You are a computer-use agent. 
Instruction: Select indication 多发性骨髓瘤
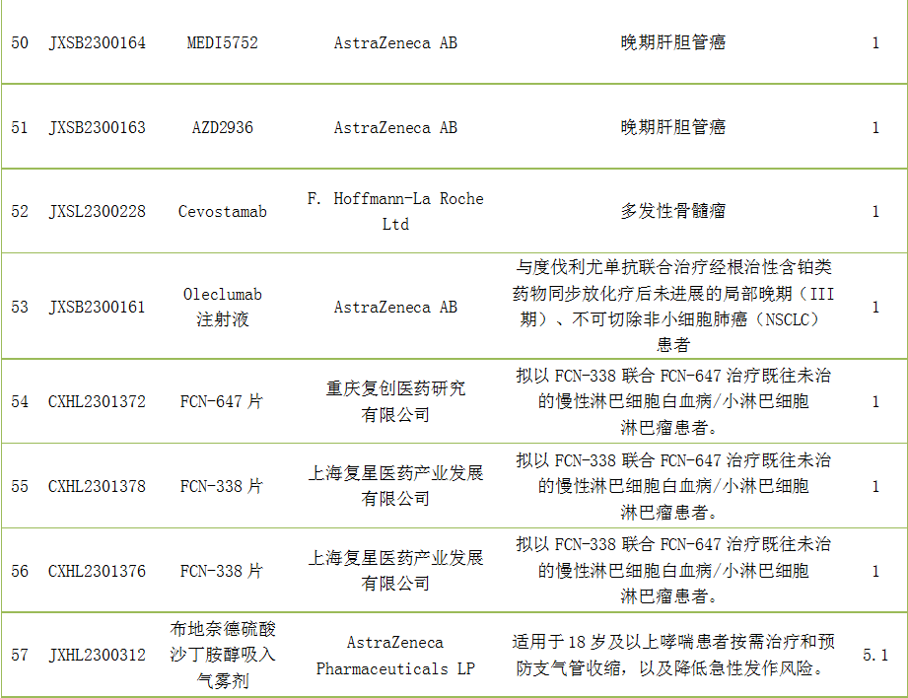673,211
